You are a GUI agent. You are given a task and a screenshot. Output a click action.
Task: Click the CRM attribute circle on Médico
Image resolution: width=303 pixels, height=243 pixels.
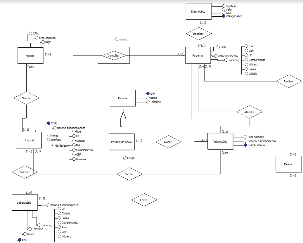coord(30,34)
